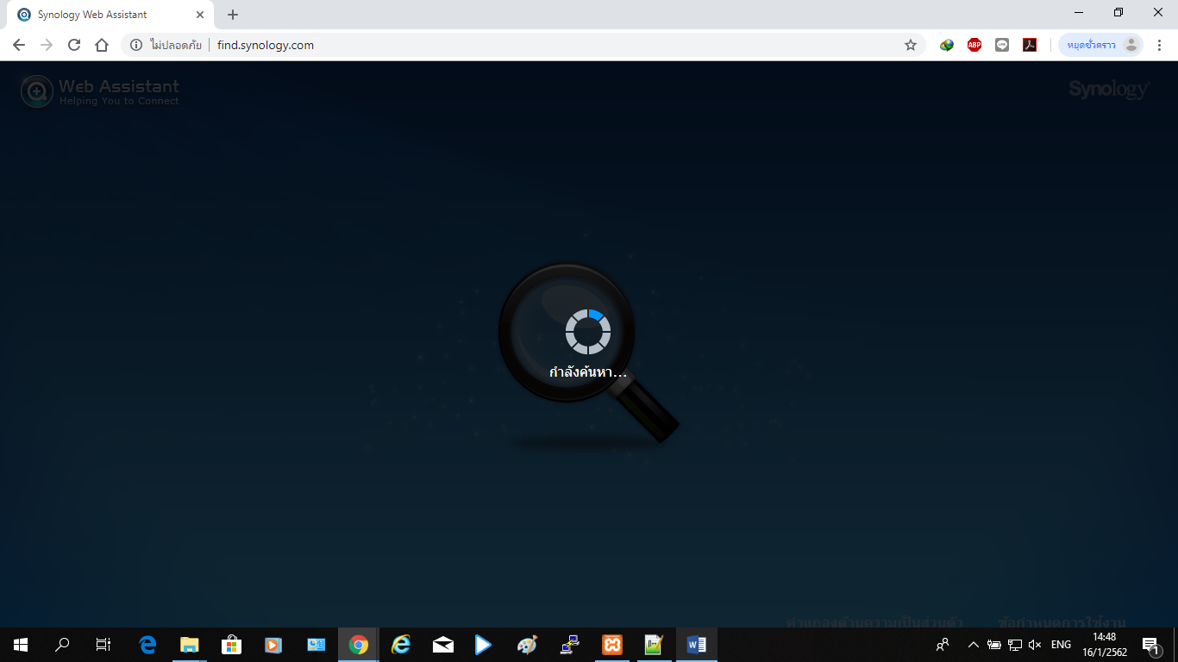Close the Synology Web Assistant tab

(200, 15)
